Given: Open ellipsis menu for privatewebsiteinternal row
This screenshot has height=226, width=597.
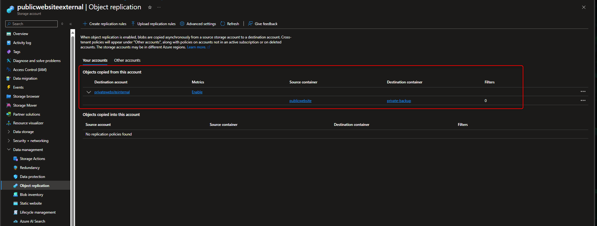Looking at the screenshot, I should pyautogui.click(x=583, y=91).
